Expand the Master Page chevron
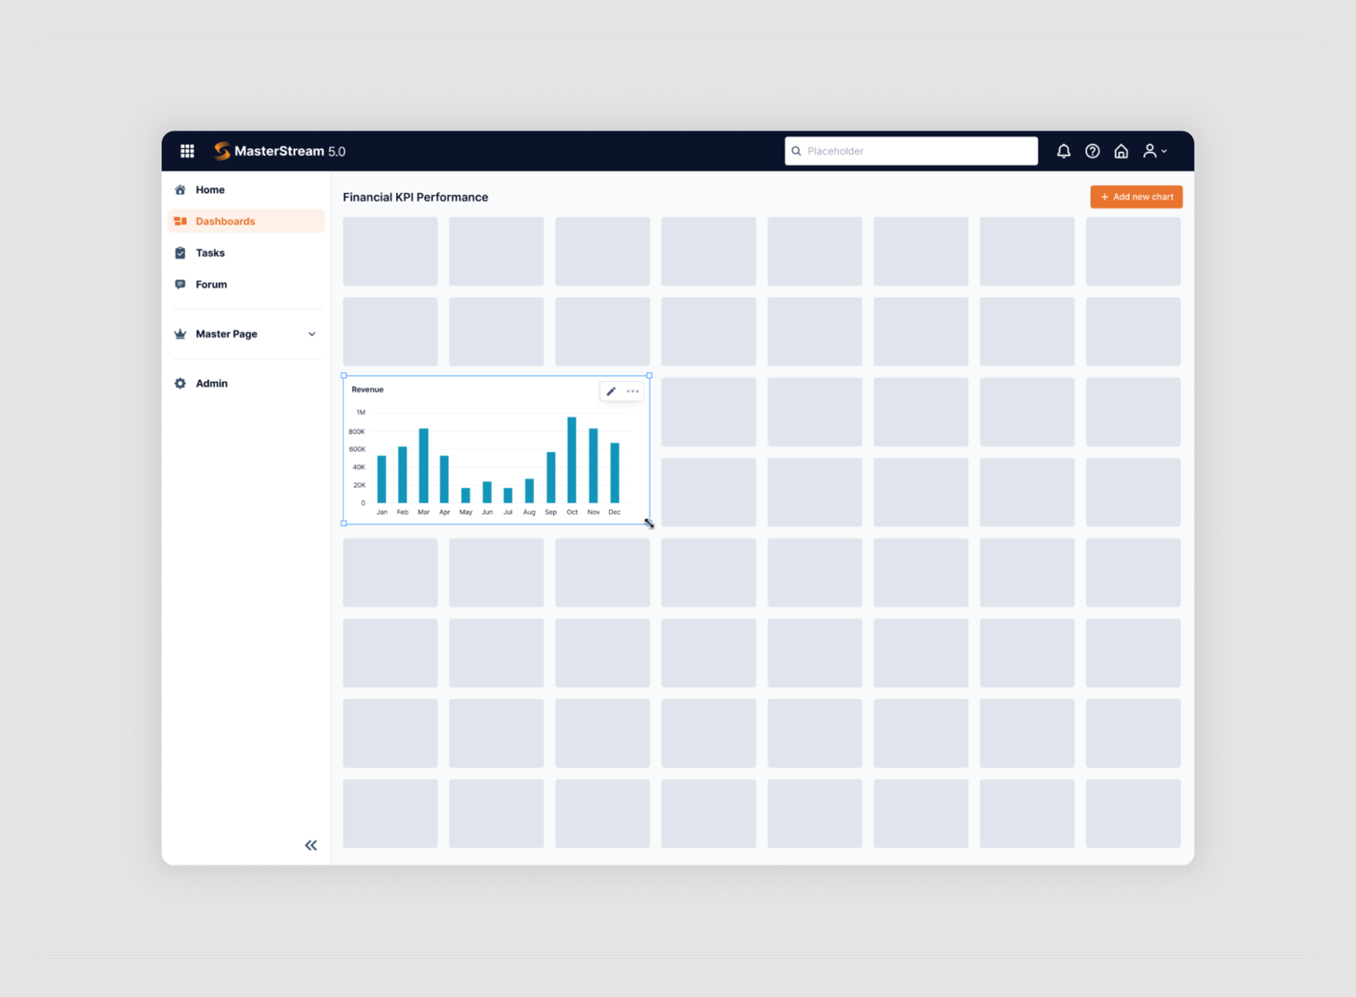 click(x=312, y=334)
